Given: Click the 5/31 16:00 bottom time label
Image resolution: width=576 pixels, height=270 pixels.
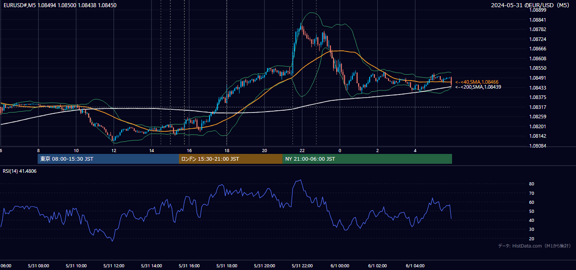Looking at the screenshot, I should [189, 266].
